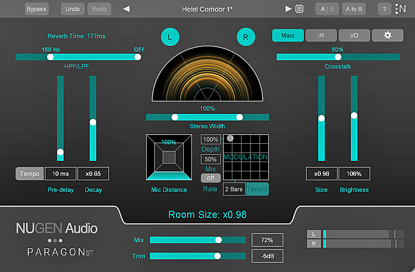415x272 pixels.
Task: Click the -6dB Trim value field
Action: [x=267, y=256]
